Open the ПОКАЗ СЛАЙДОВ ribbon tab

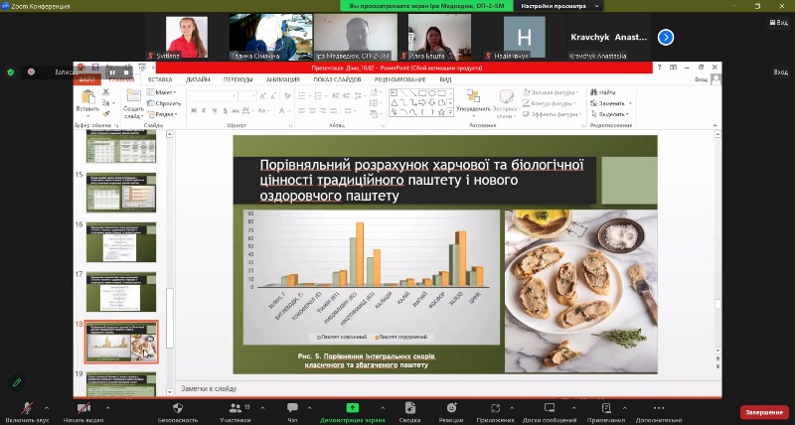337,79
